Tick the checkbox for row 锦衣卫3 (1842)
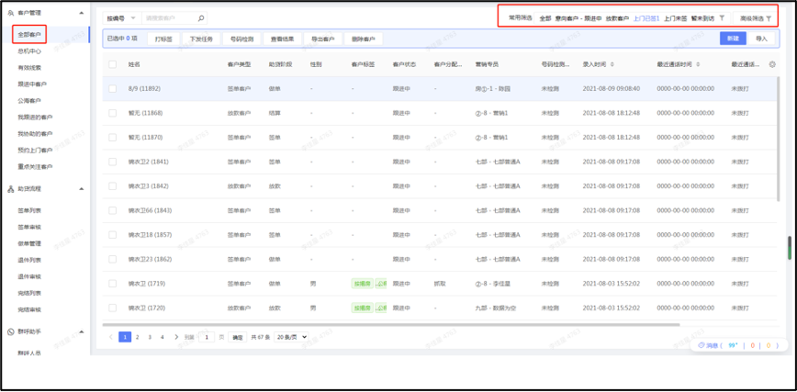This screenshot has width=797, height=392. point(112,186)
